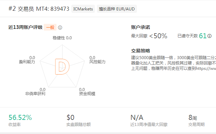Click the trading strategy description text
This screenshot has height=134, width=216.
173,63
